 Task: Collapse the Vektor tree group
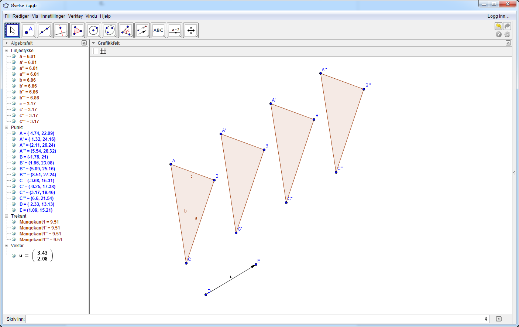point(6,246)
